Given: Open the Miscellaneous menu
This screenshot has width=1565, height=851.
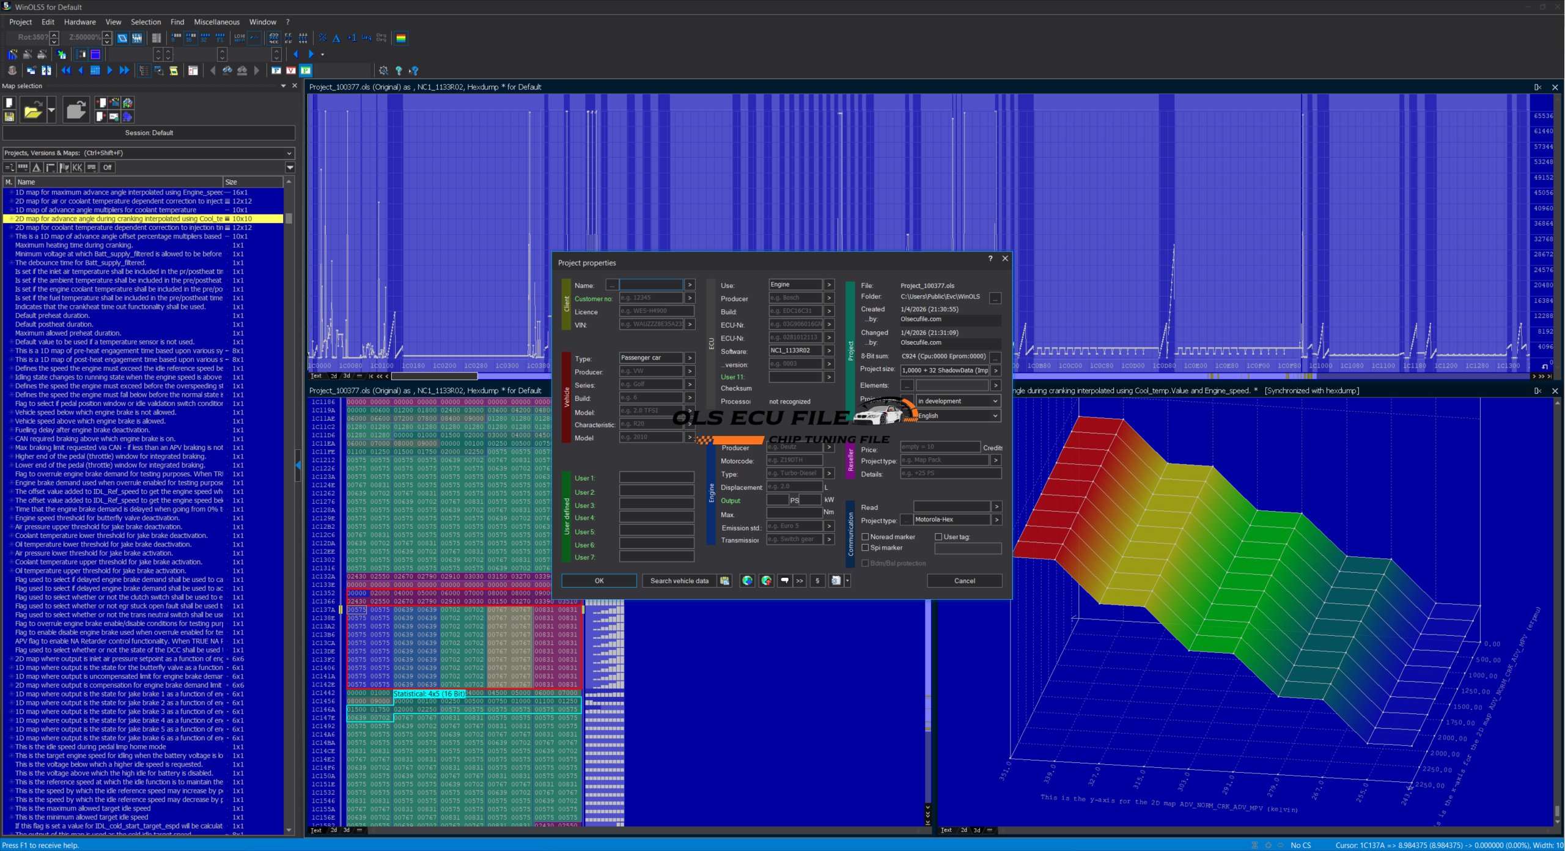Looking at the screenshot, I should point(216,22).
